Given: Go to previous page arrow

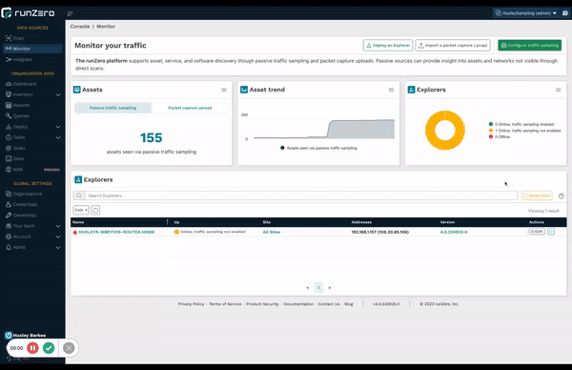Looking at the screenshot, I should point(308,288).
